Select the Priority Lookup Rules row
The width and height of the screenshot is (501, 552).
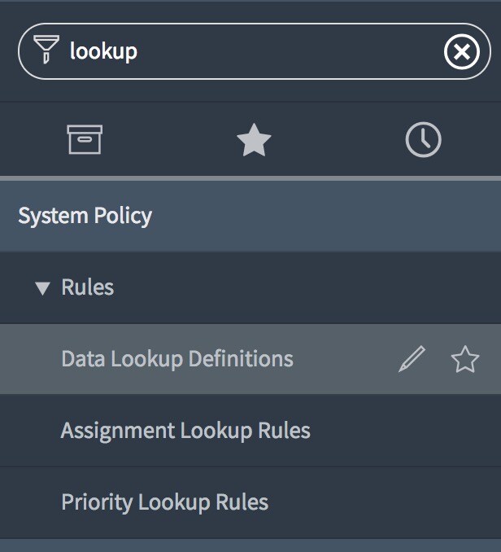tap(250, 502)
